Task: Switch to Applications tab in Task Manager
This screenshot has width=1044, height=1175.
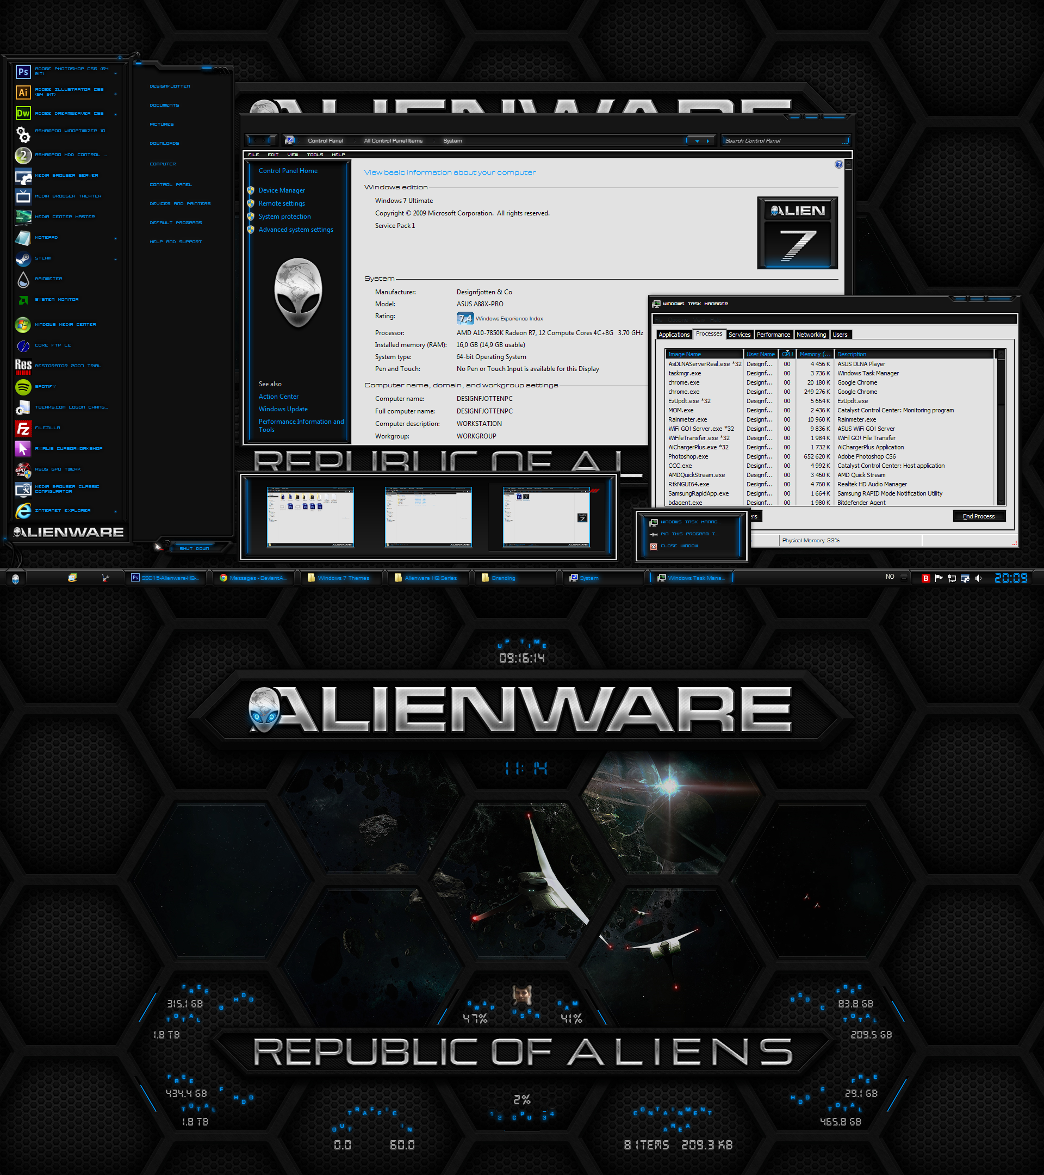Action: tap(674, 335)
